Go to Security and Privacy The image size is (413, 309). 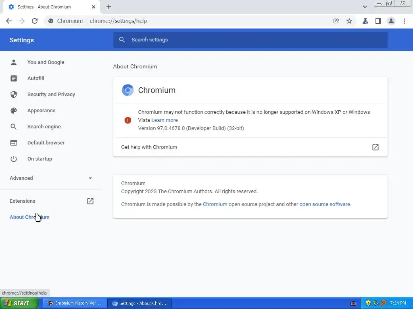[x=51, y=94]
